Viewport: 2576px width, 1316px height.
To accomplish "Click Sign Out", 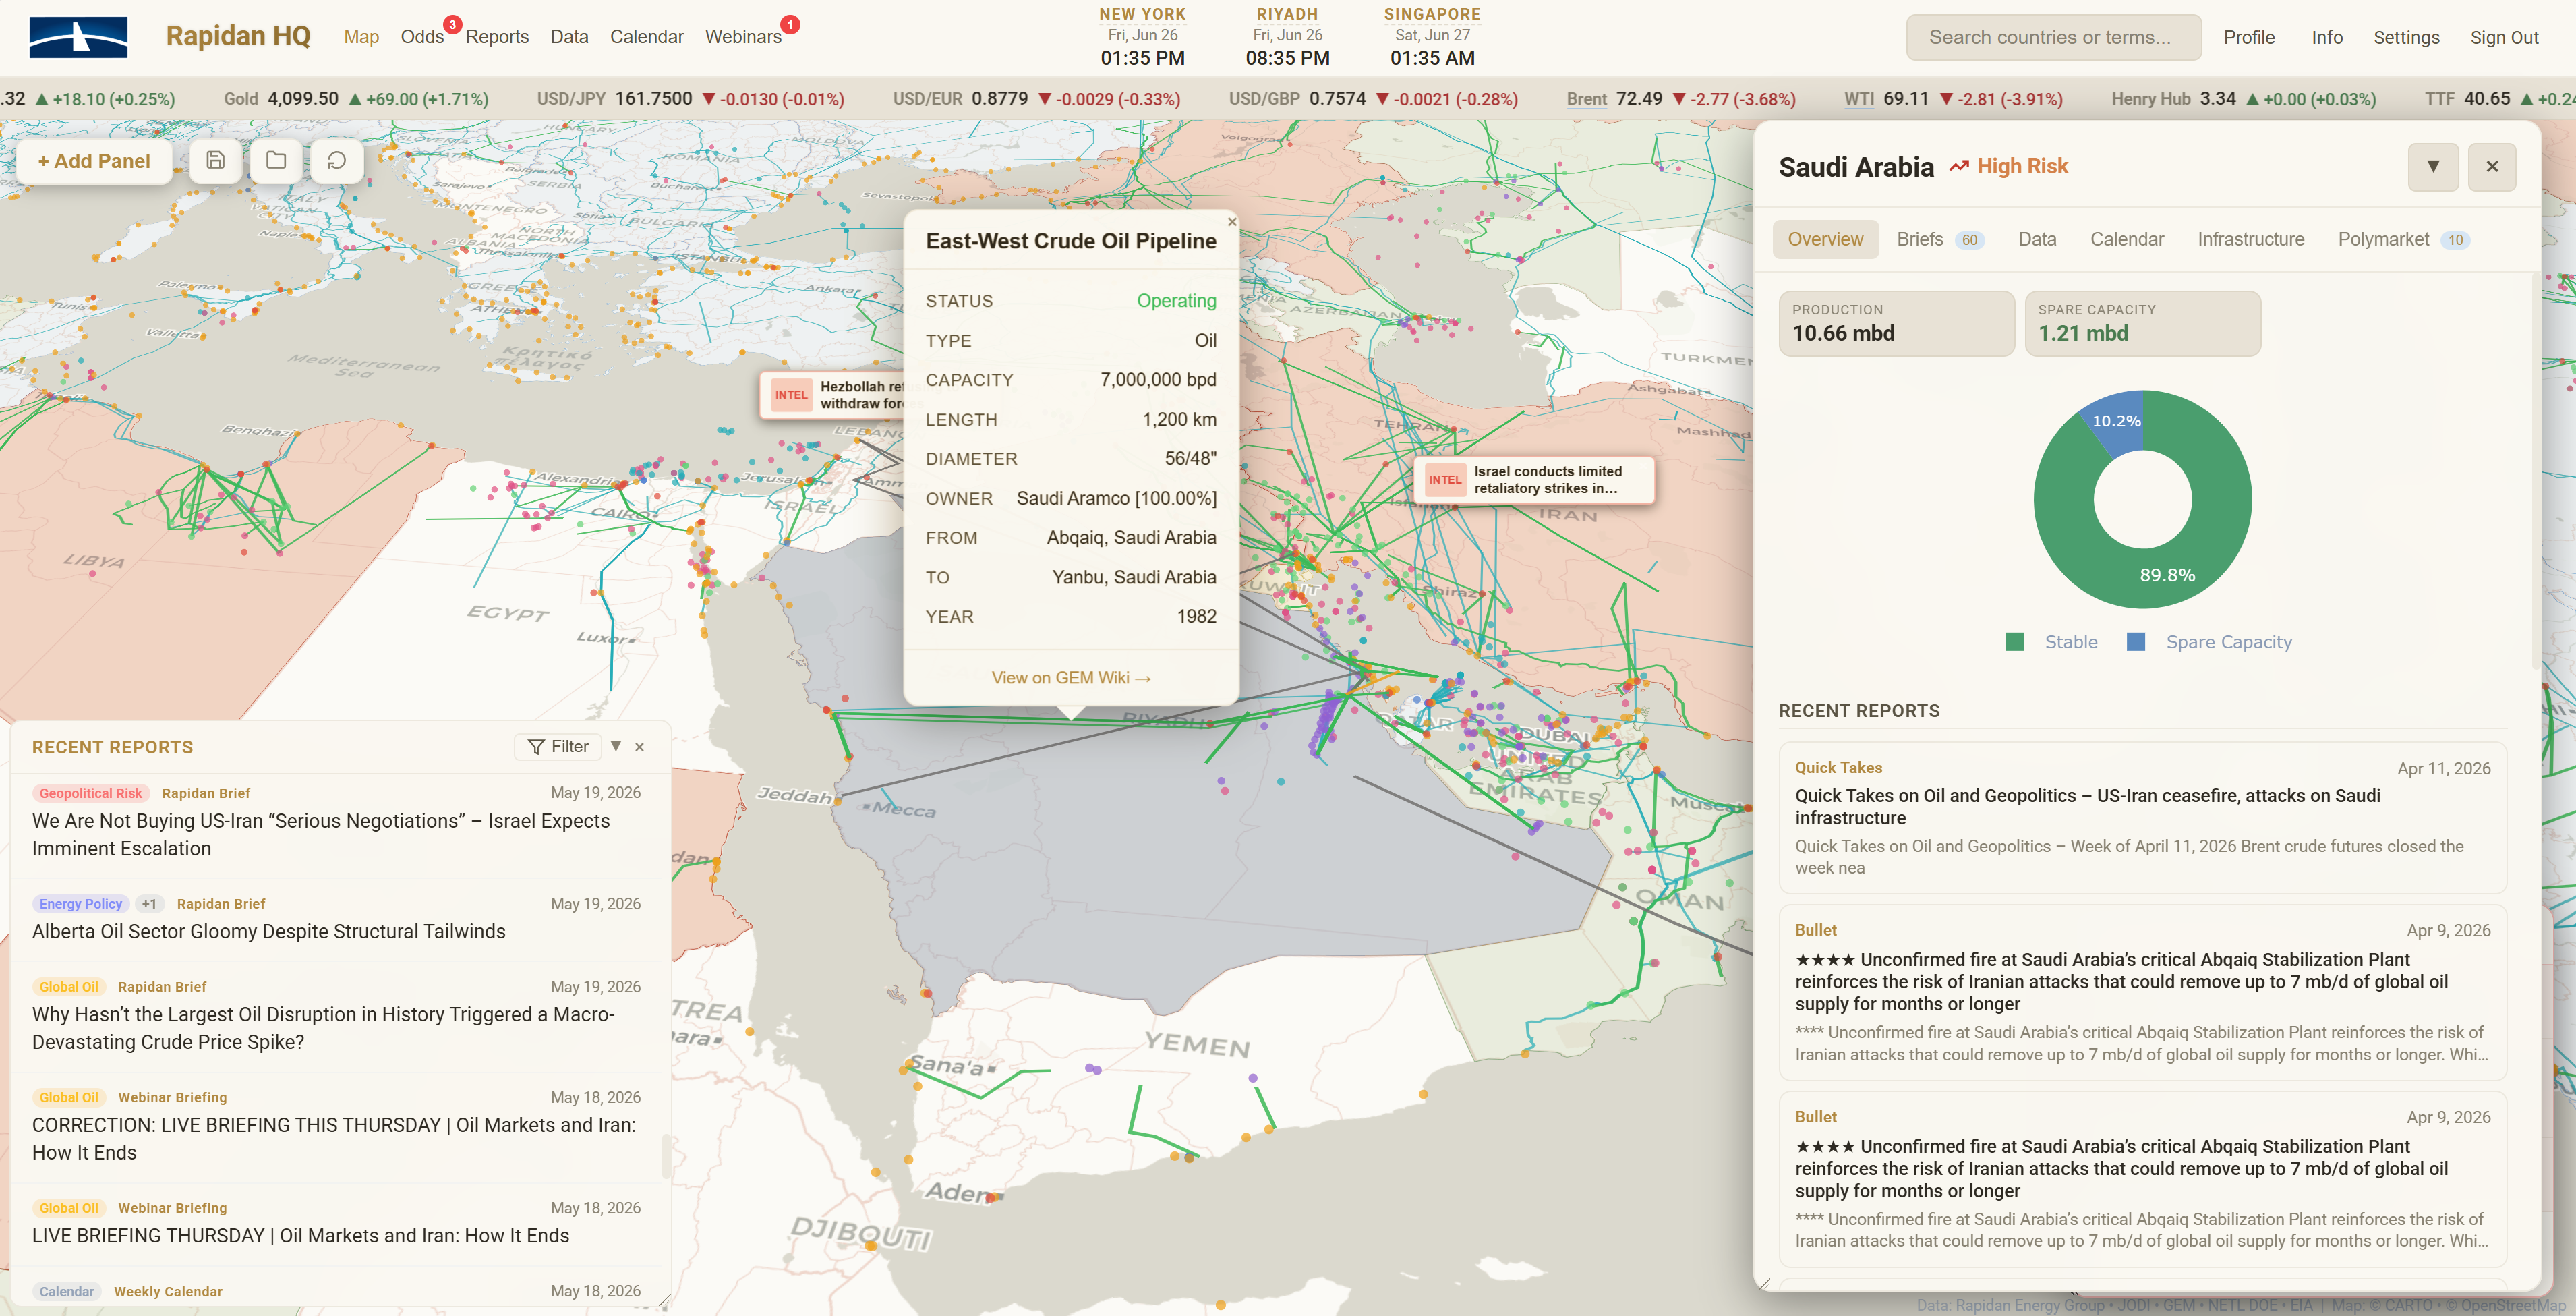I will (x=2504, y=38).
